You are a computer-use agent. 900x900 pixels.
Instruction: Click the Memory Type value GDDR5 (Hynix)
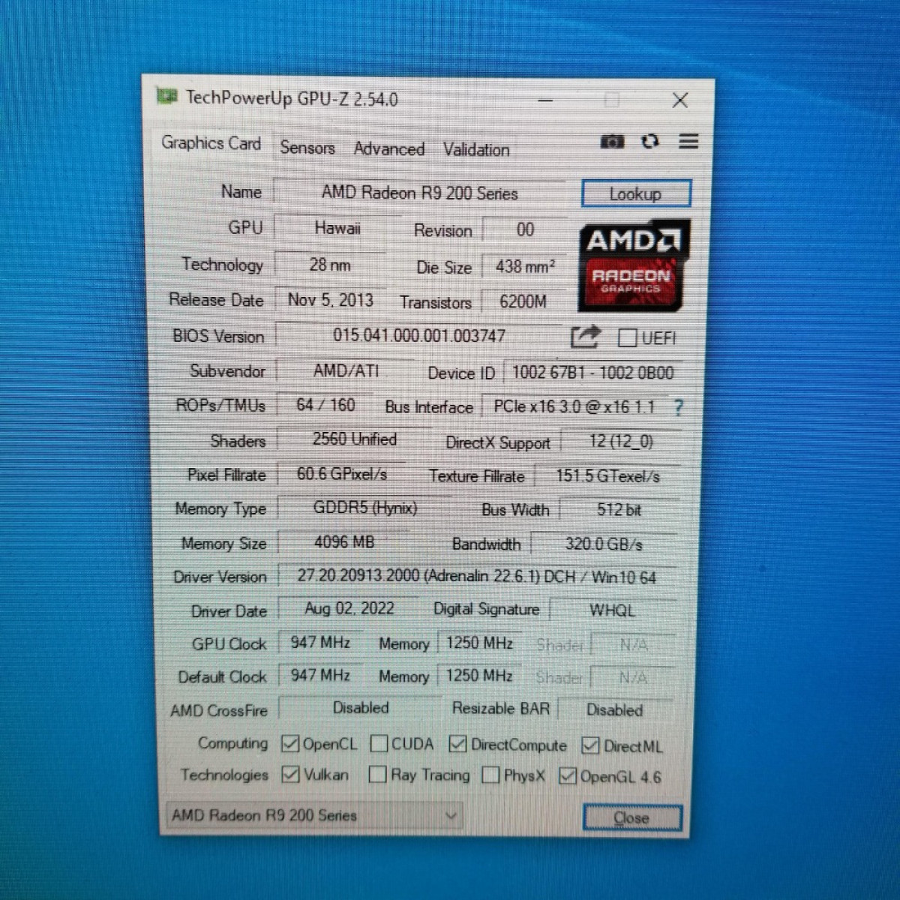pos(365,508)
